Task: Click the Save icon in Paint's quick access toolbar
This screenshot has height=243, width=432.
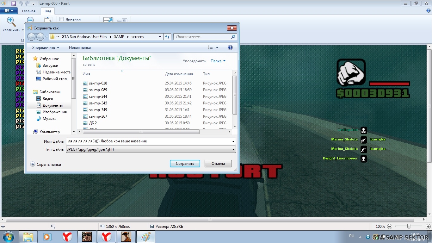Action: (13, 3)
